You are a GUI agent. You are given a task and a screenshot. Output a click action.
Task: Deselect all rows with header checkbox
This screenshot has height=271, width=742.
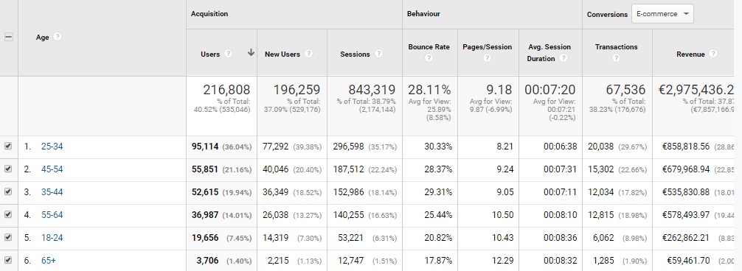pyautogui.click(x=9, y=38)
